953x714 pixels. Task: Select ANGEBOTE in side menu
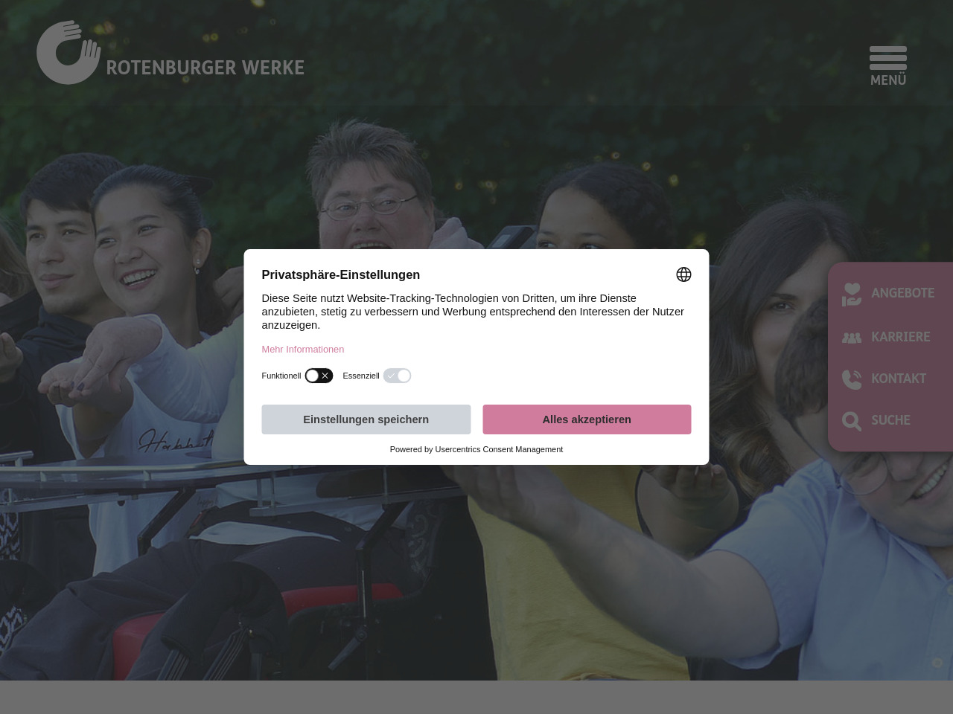tap(902, 293)
